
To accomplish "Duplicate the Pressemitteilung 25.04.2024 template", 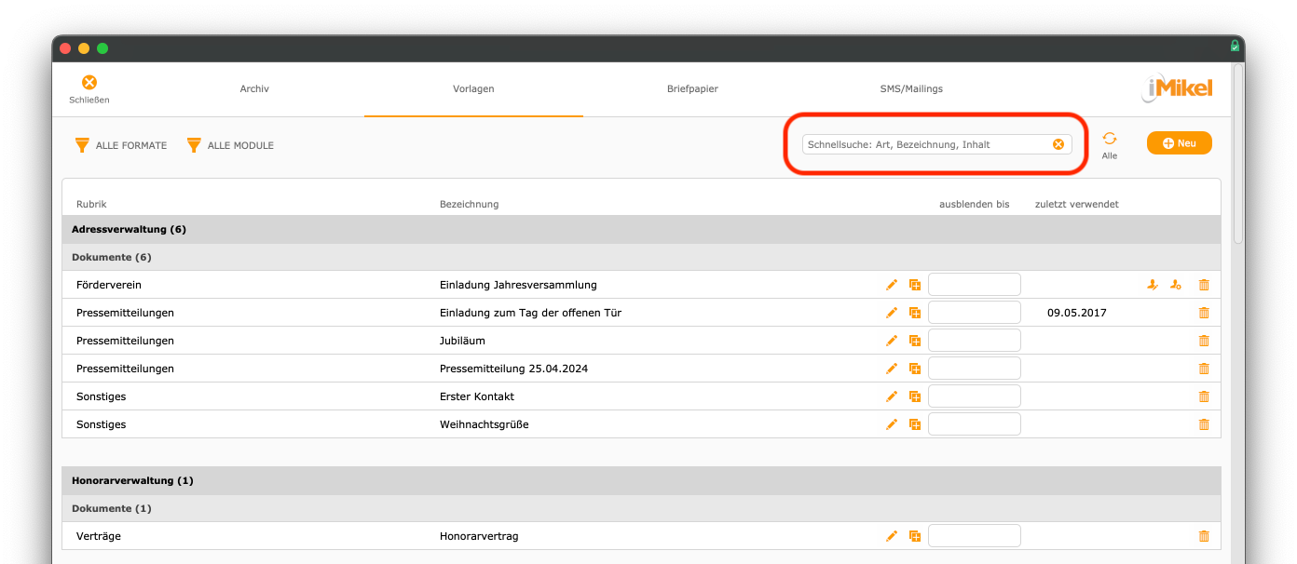I will pyautogui.click(x=915, y=369).
